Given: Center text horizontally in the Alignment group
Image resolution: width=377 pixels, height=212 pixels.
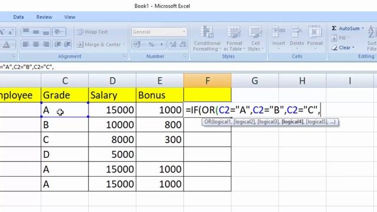Looking at the screenshot, I should click(36, 45).
